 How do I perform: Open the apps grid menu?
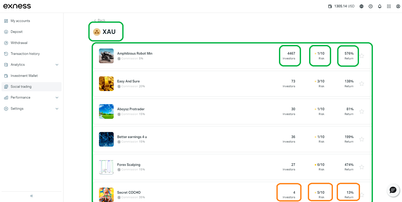pos(389,6)
